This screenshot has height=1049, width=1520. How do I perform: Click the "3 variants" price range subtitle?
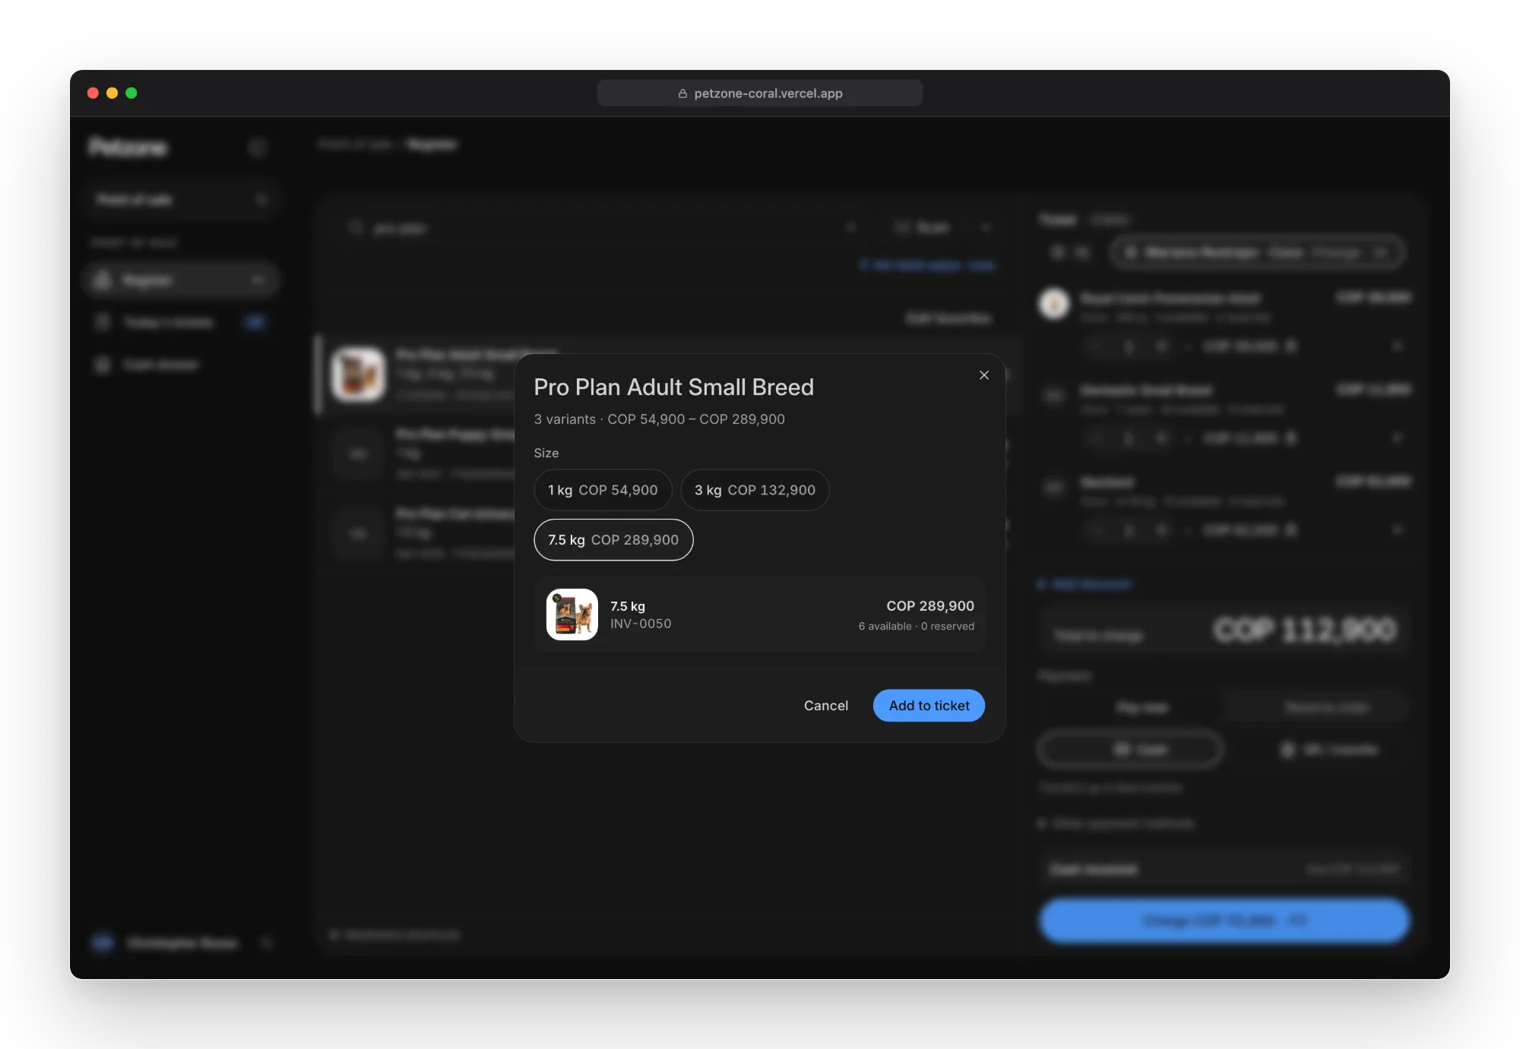click(659, 419)
